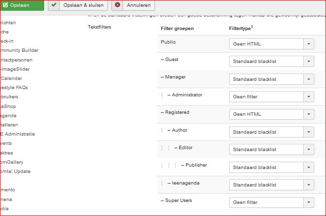The width and height of the screenshot is (326, 216).
Task: Click the Annuleren cancel button
Action: (133, 5)
